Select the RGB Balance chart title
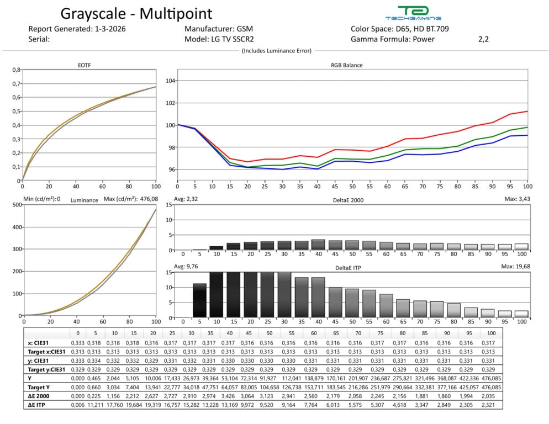The width and height of the screenshot is (549, 424). click(x=346, y=65)
